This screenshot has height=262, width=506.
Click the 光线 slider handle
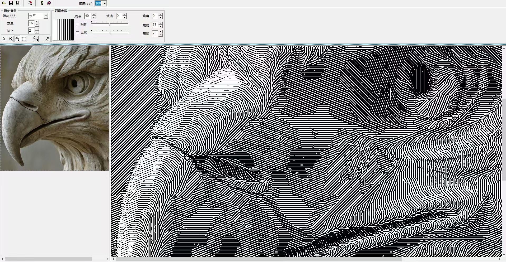(x=110, y=32)
